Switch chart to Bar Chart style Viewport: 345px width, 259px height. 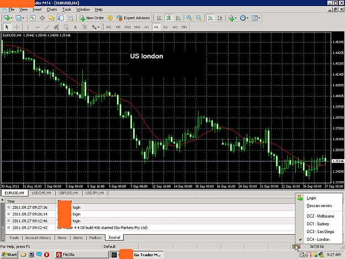(x=159, y=18)
